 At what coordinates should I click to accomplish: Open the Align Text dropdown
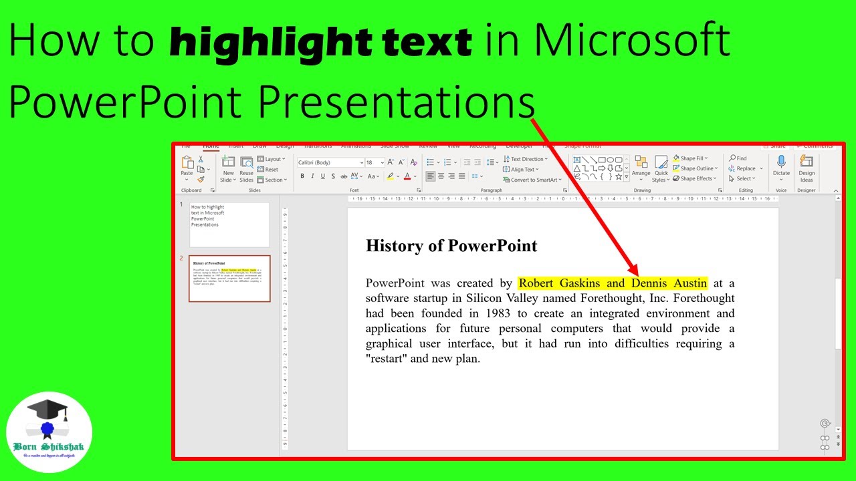(x=521, y=170)
